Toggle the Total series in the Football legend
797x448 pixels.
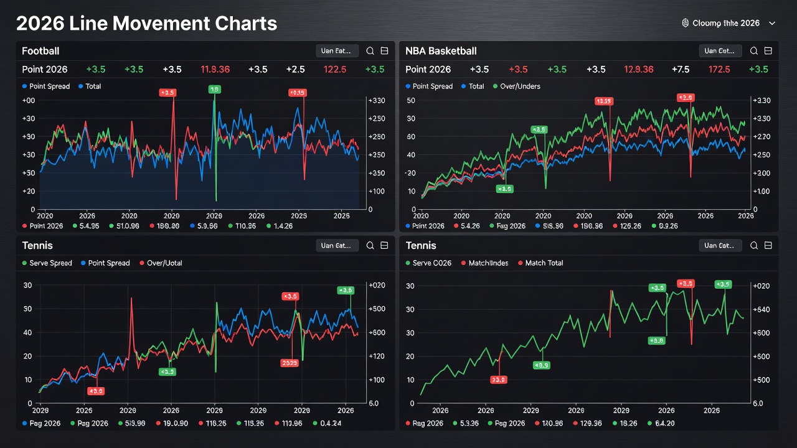(x=90, y=86)
